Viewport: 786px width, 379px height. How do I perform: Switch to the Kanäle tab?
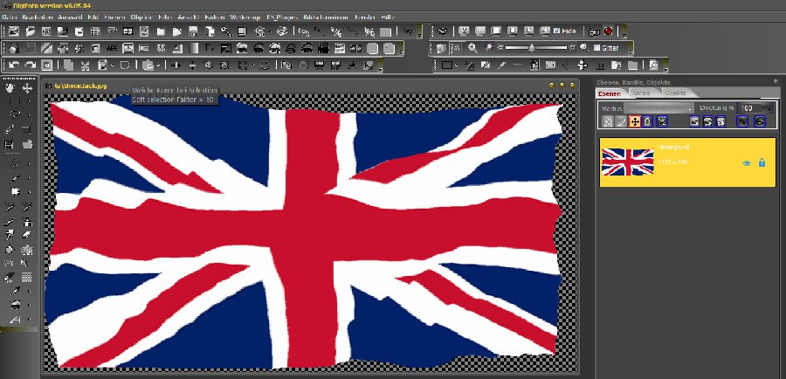tap(641, 93)
